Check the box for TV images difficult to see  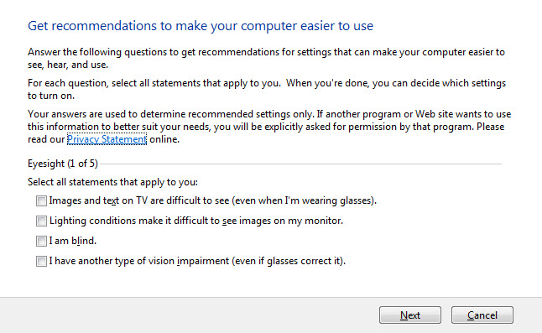(41, 200)
